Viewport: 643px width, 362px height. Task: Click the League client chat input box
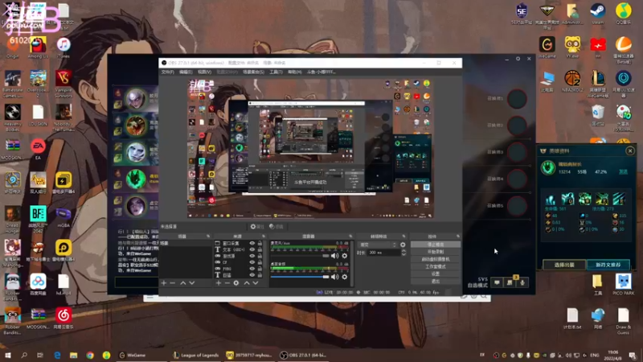(x=137, y=282)
